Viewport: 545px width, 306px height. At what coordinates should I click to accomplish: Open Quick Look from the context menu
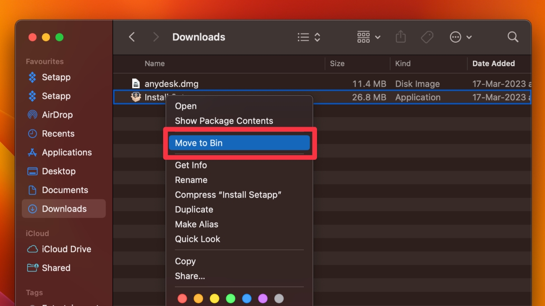click(198, 239)
